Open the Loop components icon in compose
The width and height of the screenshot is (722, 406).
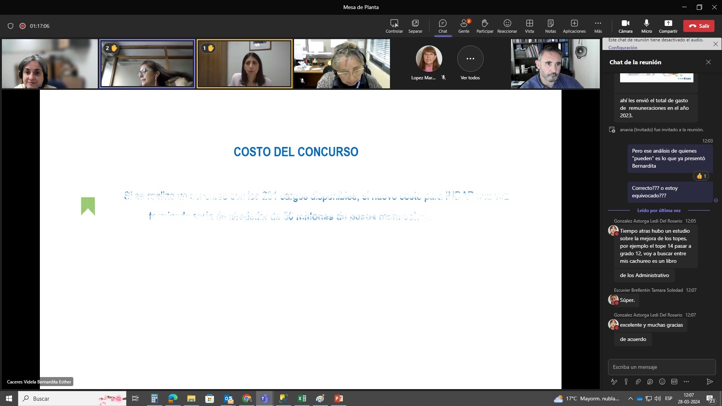[x=650, y=382]
